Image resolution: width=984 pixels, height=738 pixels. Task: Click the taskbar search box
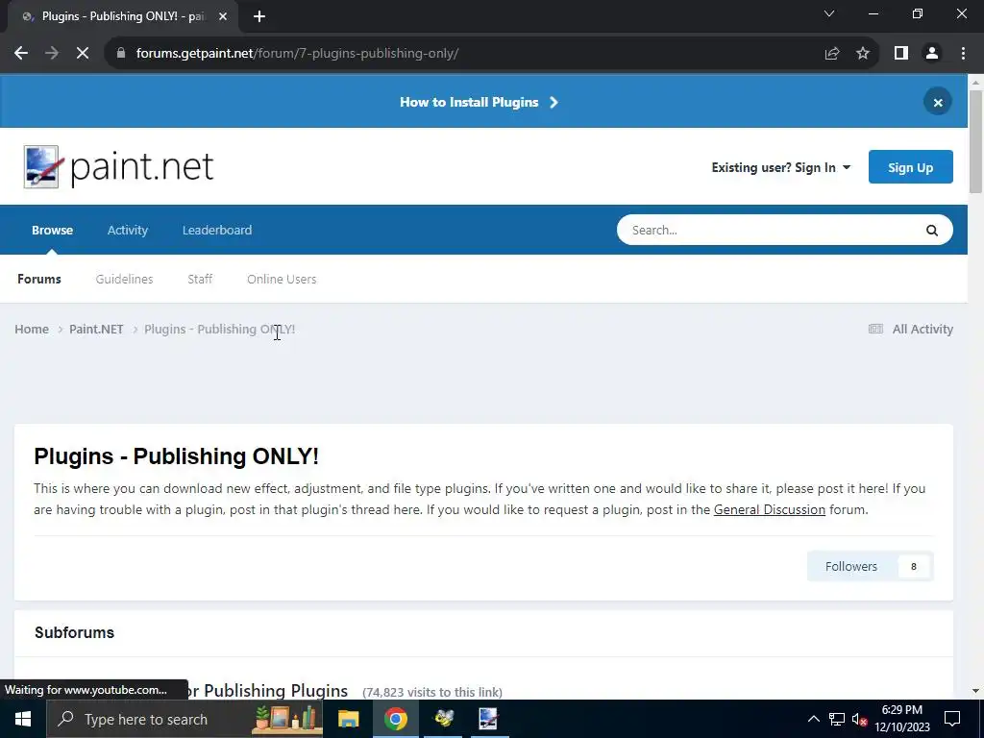(185, 719)
